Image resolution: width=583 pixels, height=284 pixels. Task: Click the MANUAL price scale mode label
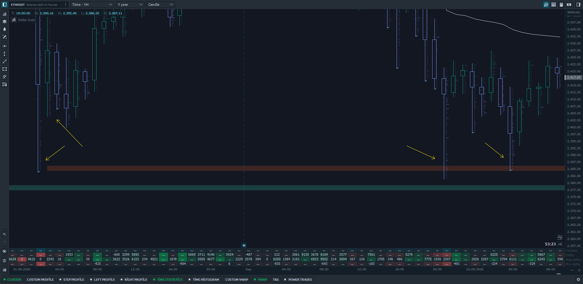click(x=574, y=12)
